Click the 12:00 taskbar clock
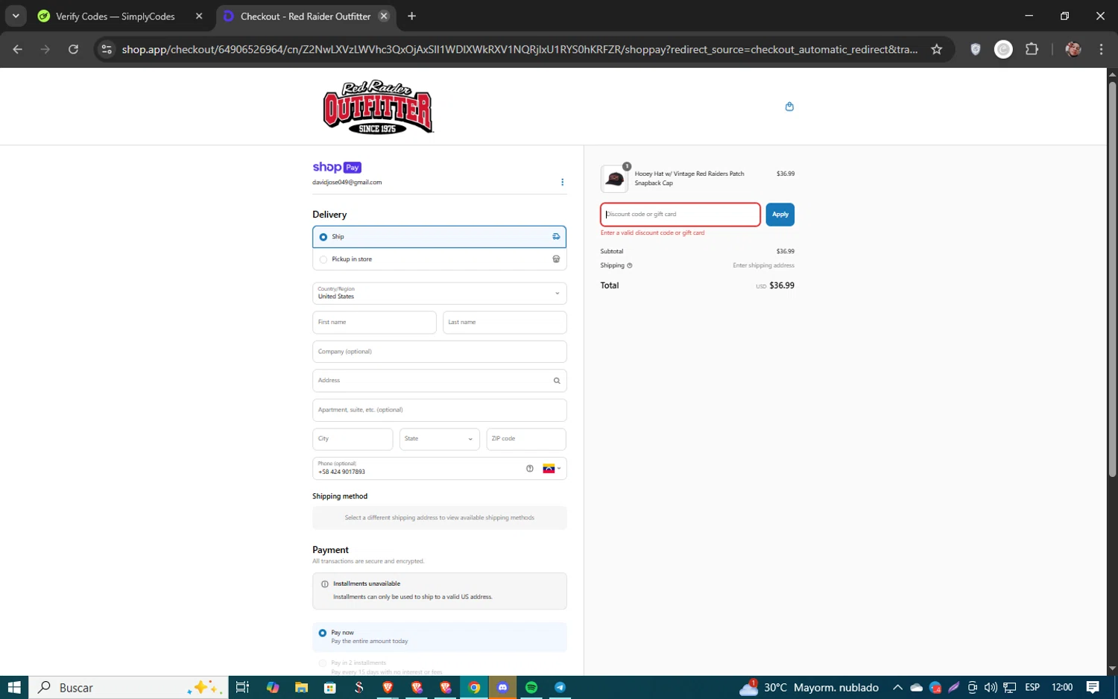 tap(1062, 687)
